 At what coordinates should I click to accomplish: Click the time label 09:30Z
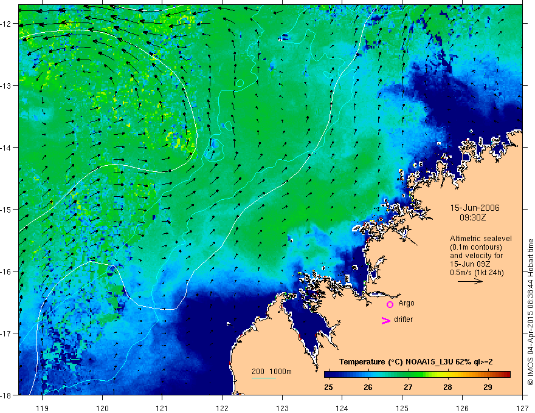click(x=472, y=217)
